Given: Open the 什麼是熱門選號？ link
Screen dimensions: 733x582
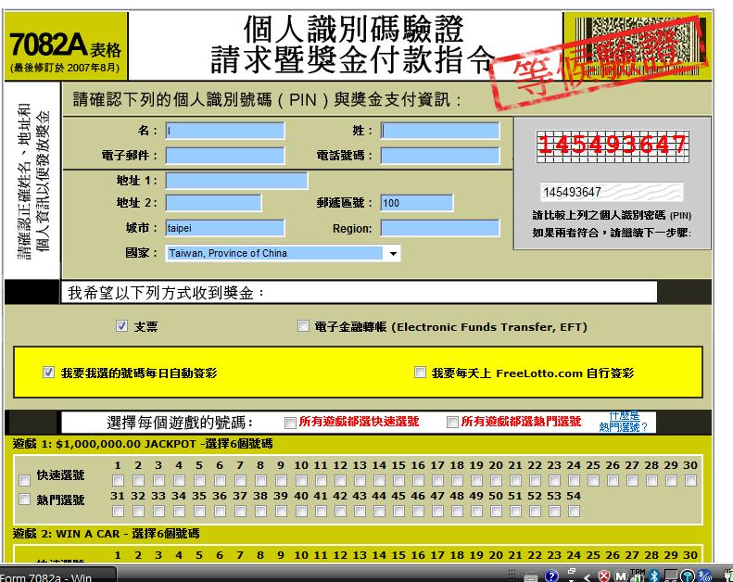Looking at the screenshot, I should tap(624, 421).
